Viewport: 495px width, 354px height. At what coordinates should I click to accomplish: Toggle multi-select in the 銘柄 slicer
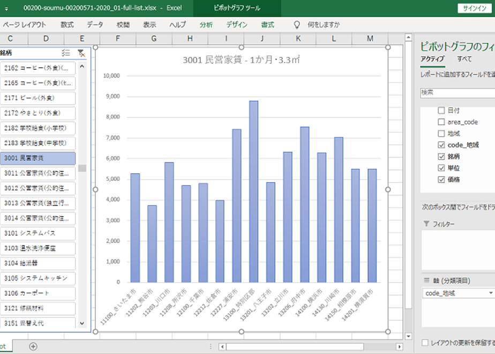(66, 53)
